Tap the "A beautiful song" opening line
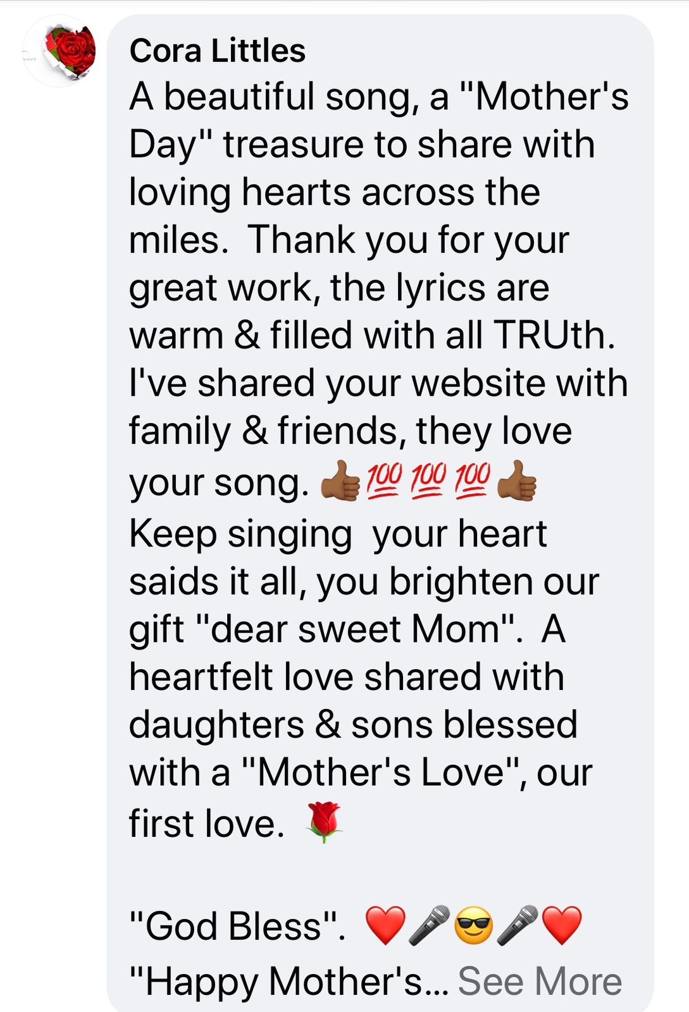 coord(379,97)
